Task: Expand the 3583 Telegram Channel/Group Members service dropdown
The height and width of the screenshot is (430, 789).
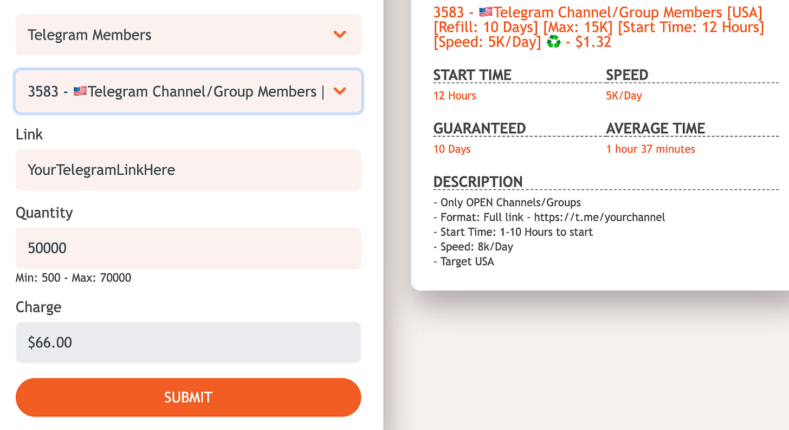Action: click(188, 91)
